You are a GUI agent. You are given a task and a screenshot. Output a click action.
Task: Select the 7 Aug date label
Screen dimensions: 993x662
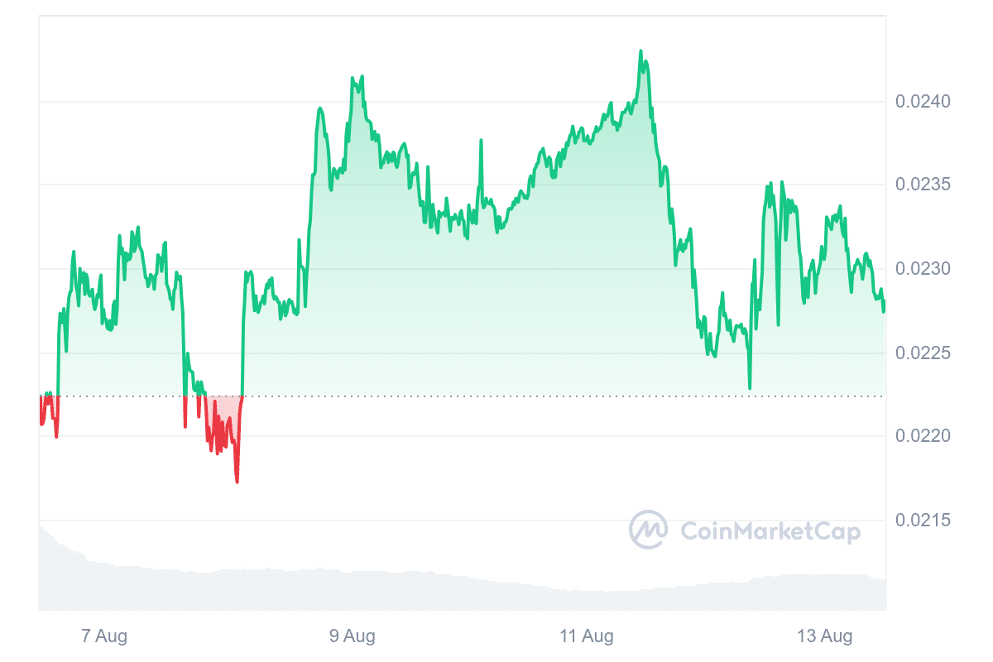pos(104,636)
